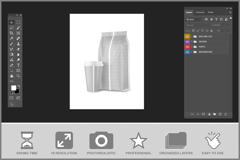Select the Brush tool
The height and width of the screenshot is (160, 240).
11,44
